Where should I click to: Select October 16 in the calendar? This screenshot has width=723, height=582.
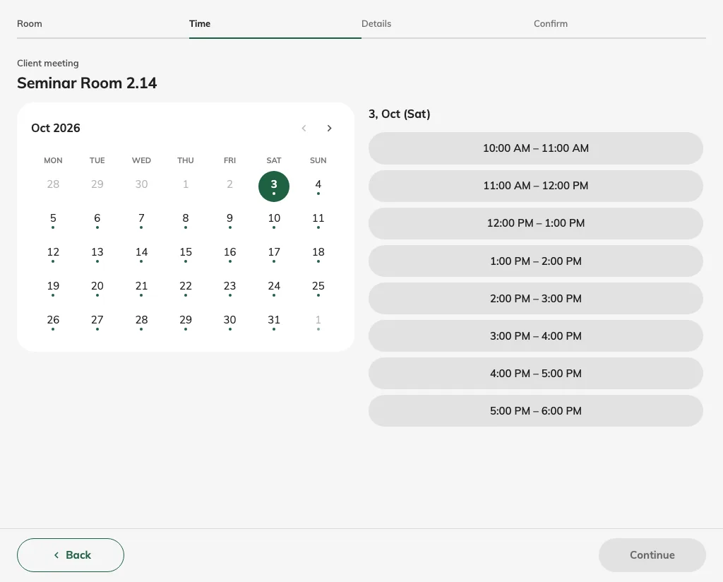coord(229,254)
